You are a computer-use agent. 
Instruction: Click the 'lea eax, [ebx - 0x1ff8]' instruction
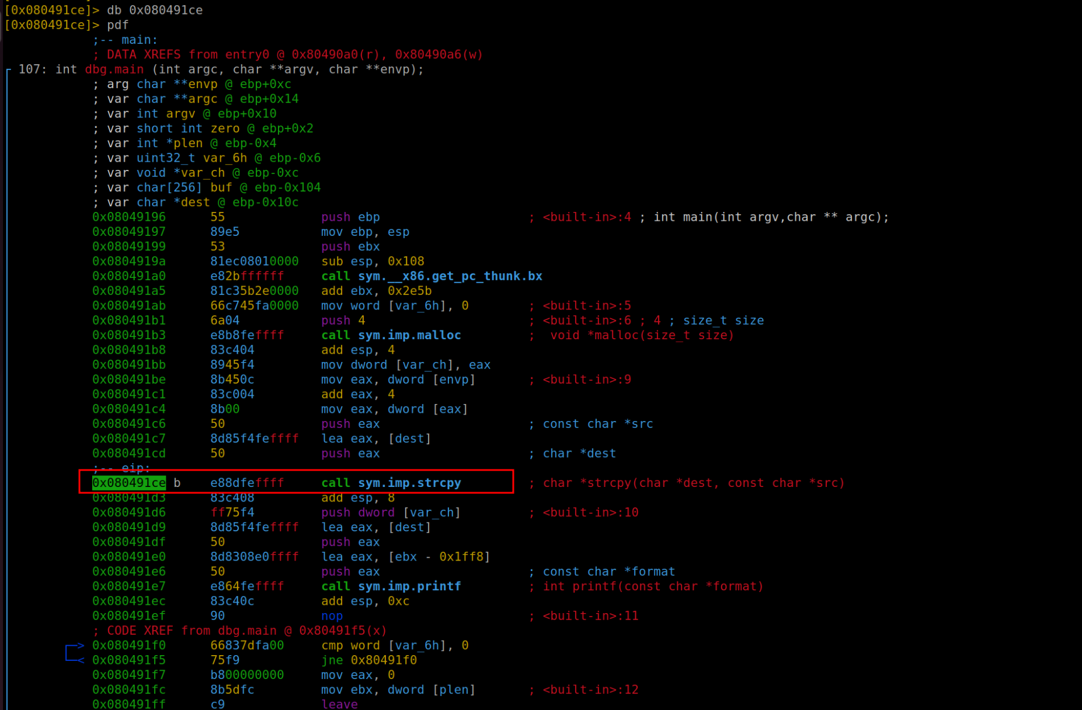(405, 557)
